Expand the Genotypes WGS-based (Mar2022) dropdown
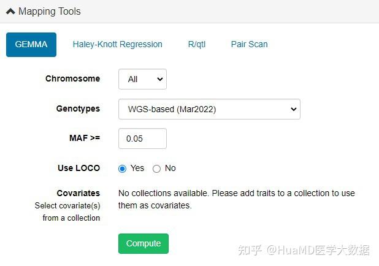The image size is (379, 266). [x=209, y=109]
